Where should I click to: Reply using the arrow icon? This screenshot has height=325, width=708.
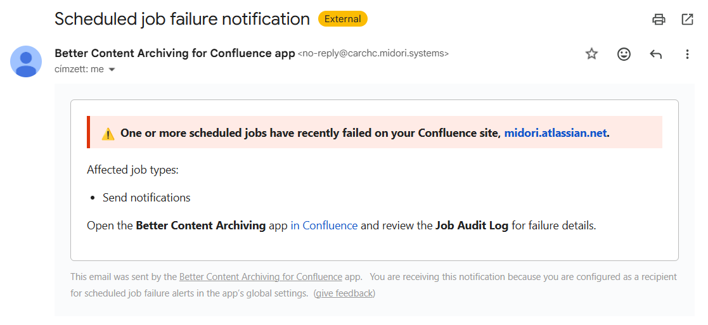click(655, 54)
